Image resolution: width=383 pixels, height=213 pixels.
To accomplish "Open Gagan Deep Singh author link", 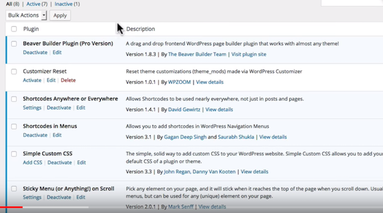I will pos(185,137).
